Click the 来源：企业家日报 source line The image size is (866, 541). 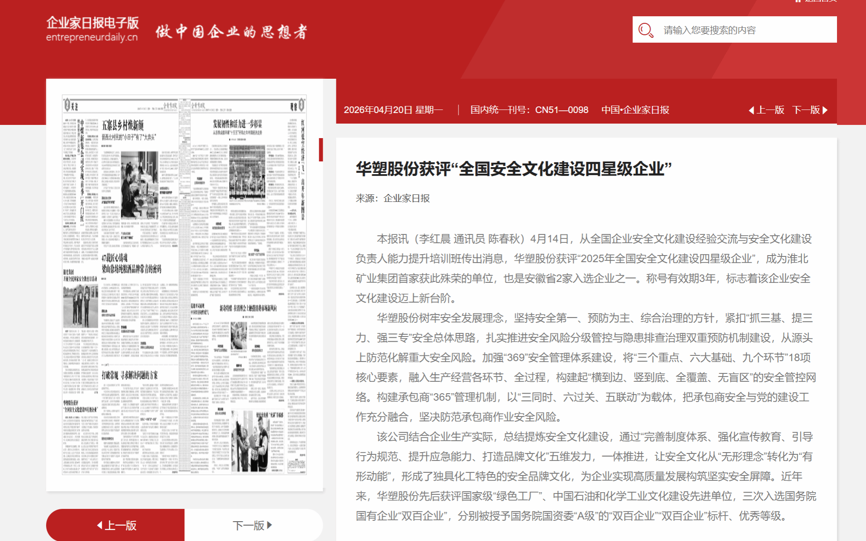tap(393, 198)
